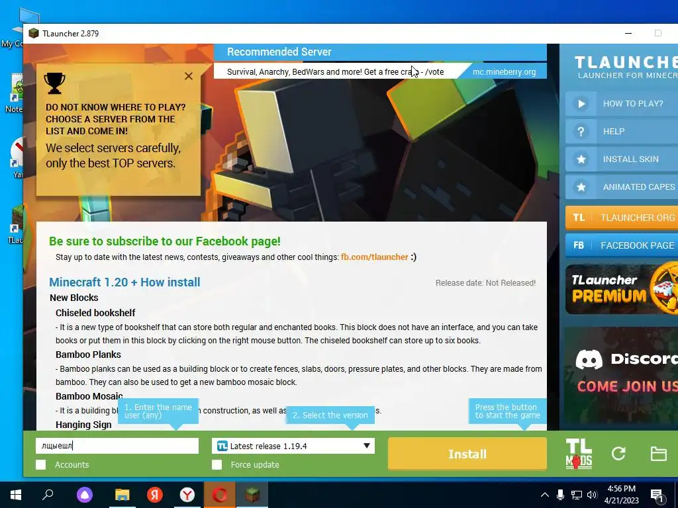Click the Minecraft icon in version dropdown

click(222, 446)
